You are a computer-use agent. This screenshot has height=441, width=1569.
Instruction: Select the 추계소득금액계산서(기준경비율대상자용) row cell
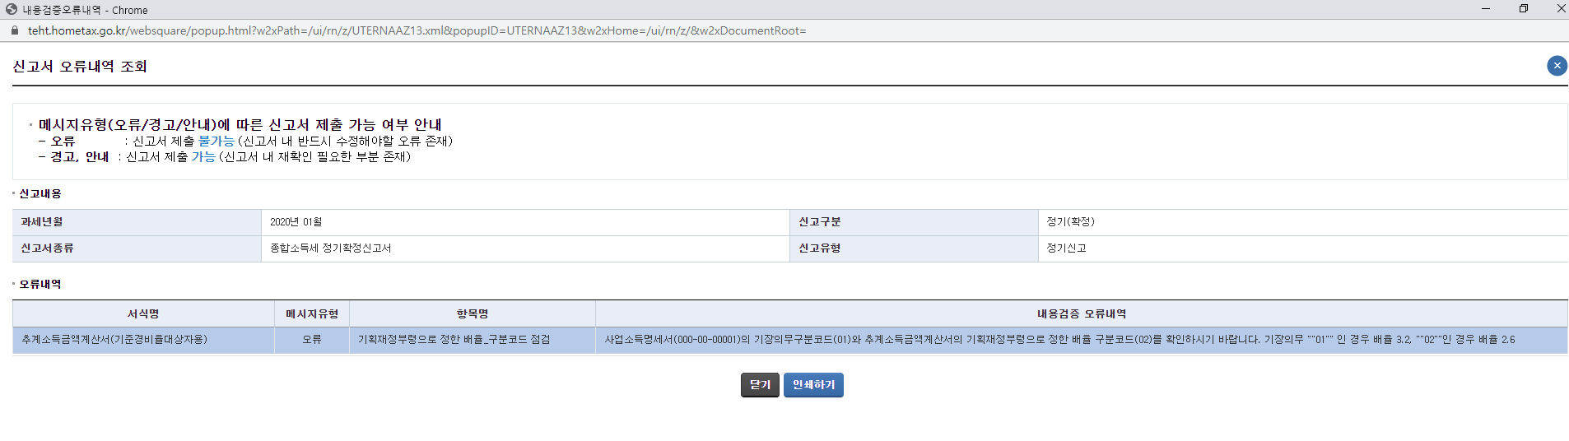click(143, 340)
